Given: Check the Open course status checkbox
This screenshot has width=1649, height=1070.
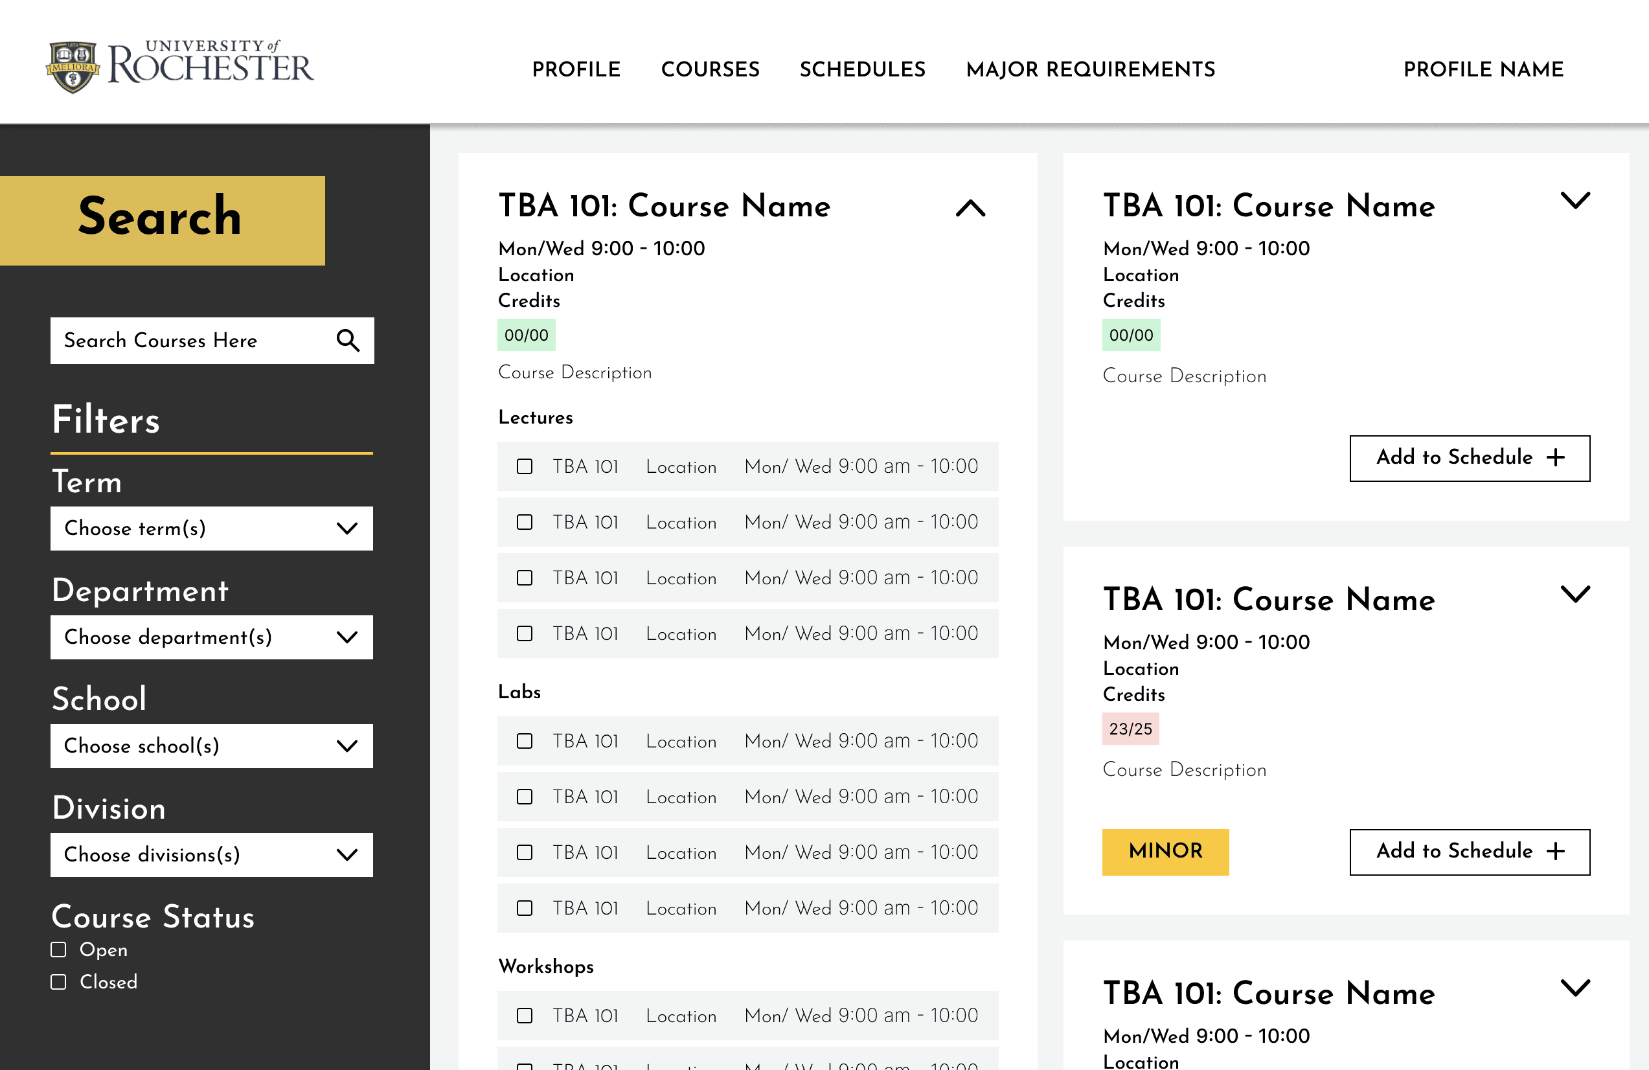Looking at the screenshot, I should pos(59,950).
